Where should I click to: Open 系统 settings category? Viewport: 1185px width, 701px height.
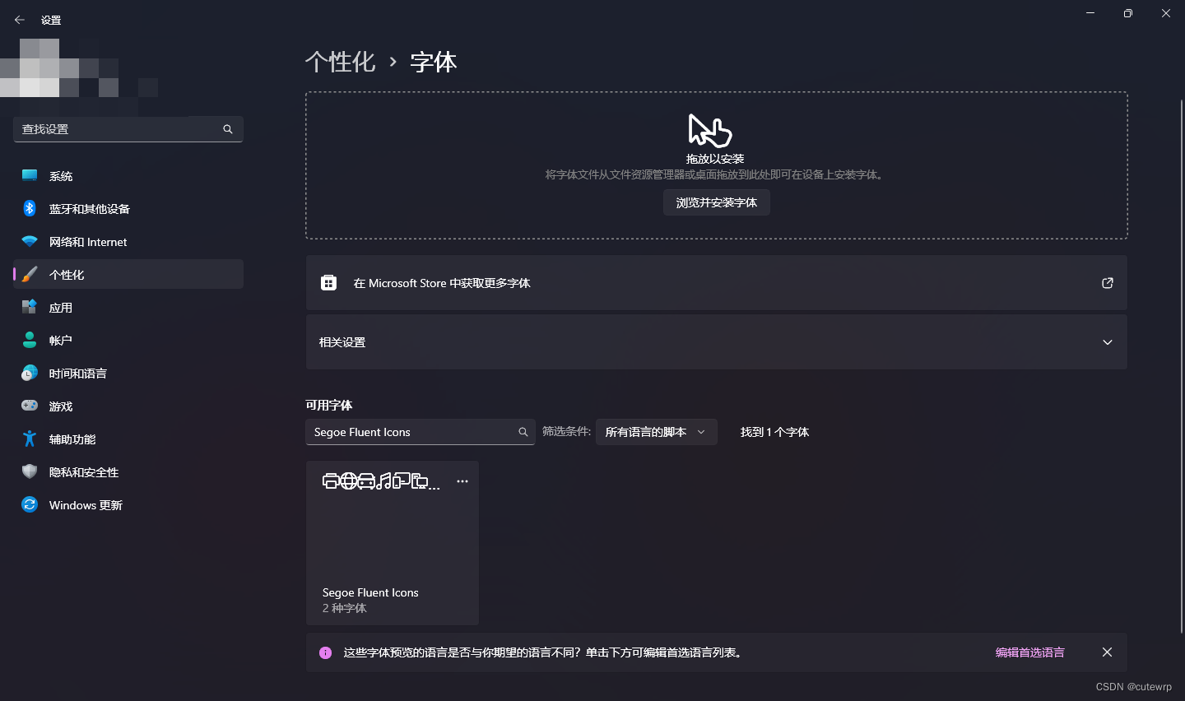pos(128,175)
